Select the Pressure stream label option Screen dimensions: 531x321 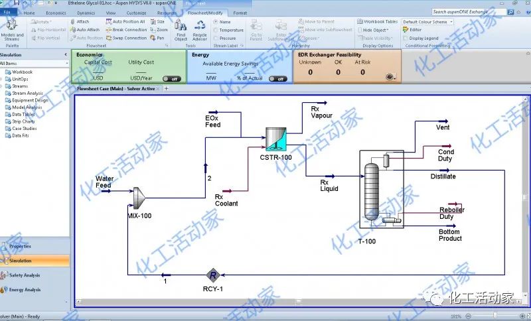tap(224, 38)
